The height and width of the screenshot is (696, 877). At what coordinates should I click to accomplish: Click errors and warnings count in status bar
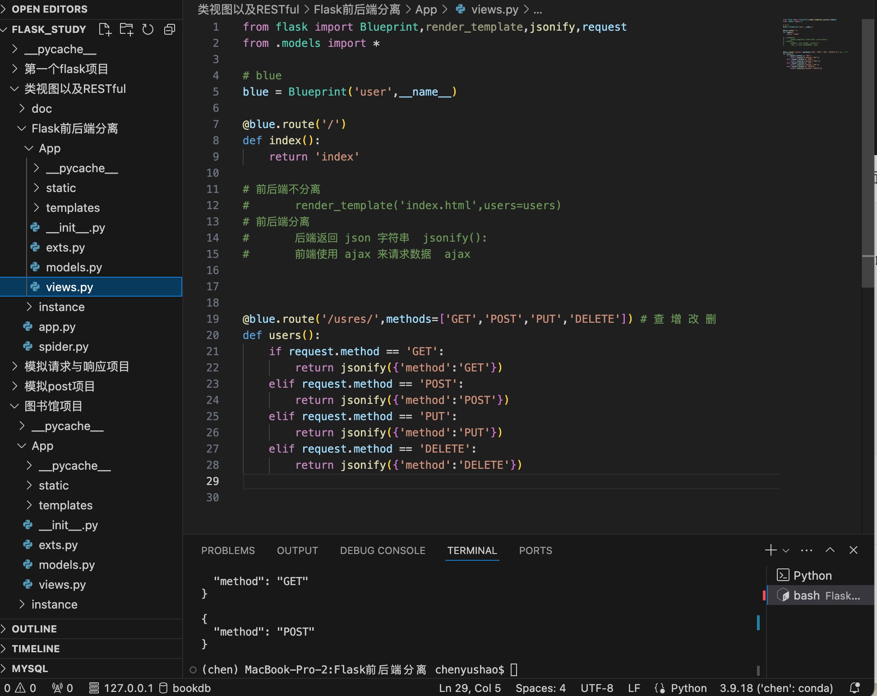tap(20, 688)
